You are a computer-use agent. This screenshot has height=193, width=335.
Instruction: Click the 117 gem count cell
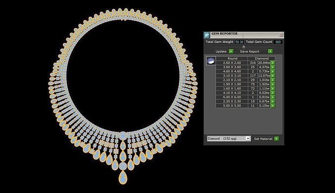[253, 76]
